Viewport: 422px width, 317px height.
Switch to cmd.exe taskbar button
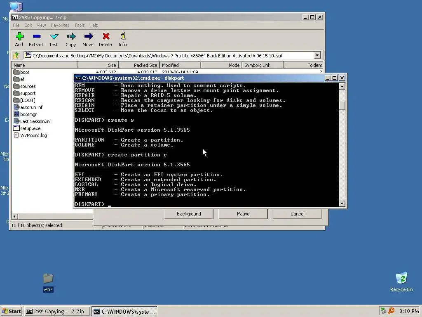124,311
